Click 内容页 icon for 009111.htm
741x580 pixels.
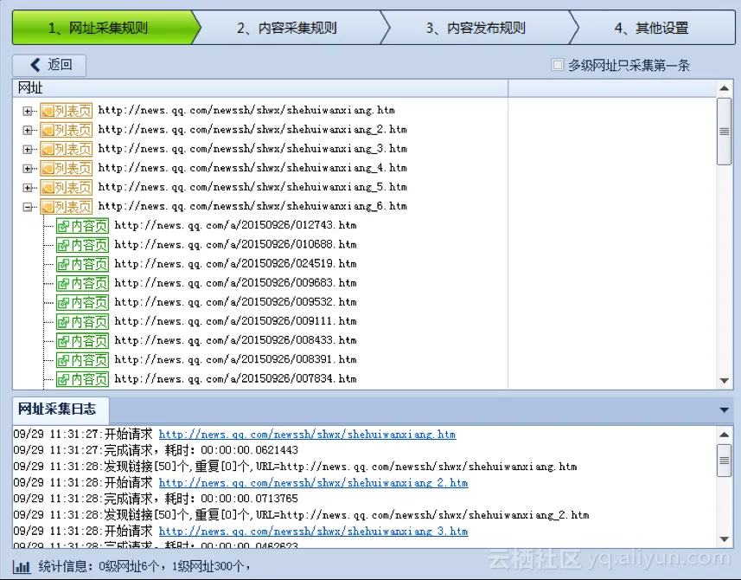pos(83,322)
